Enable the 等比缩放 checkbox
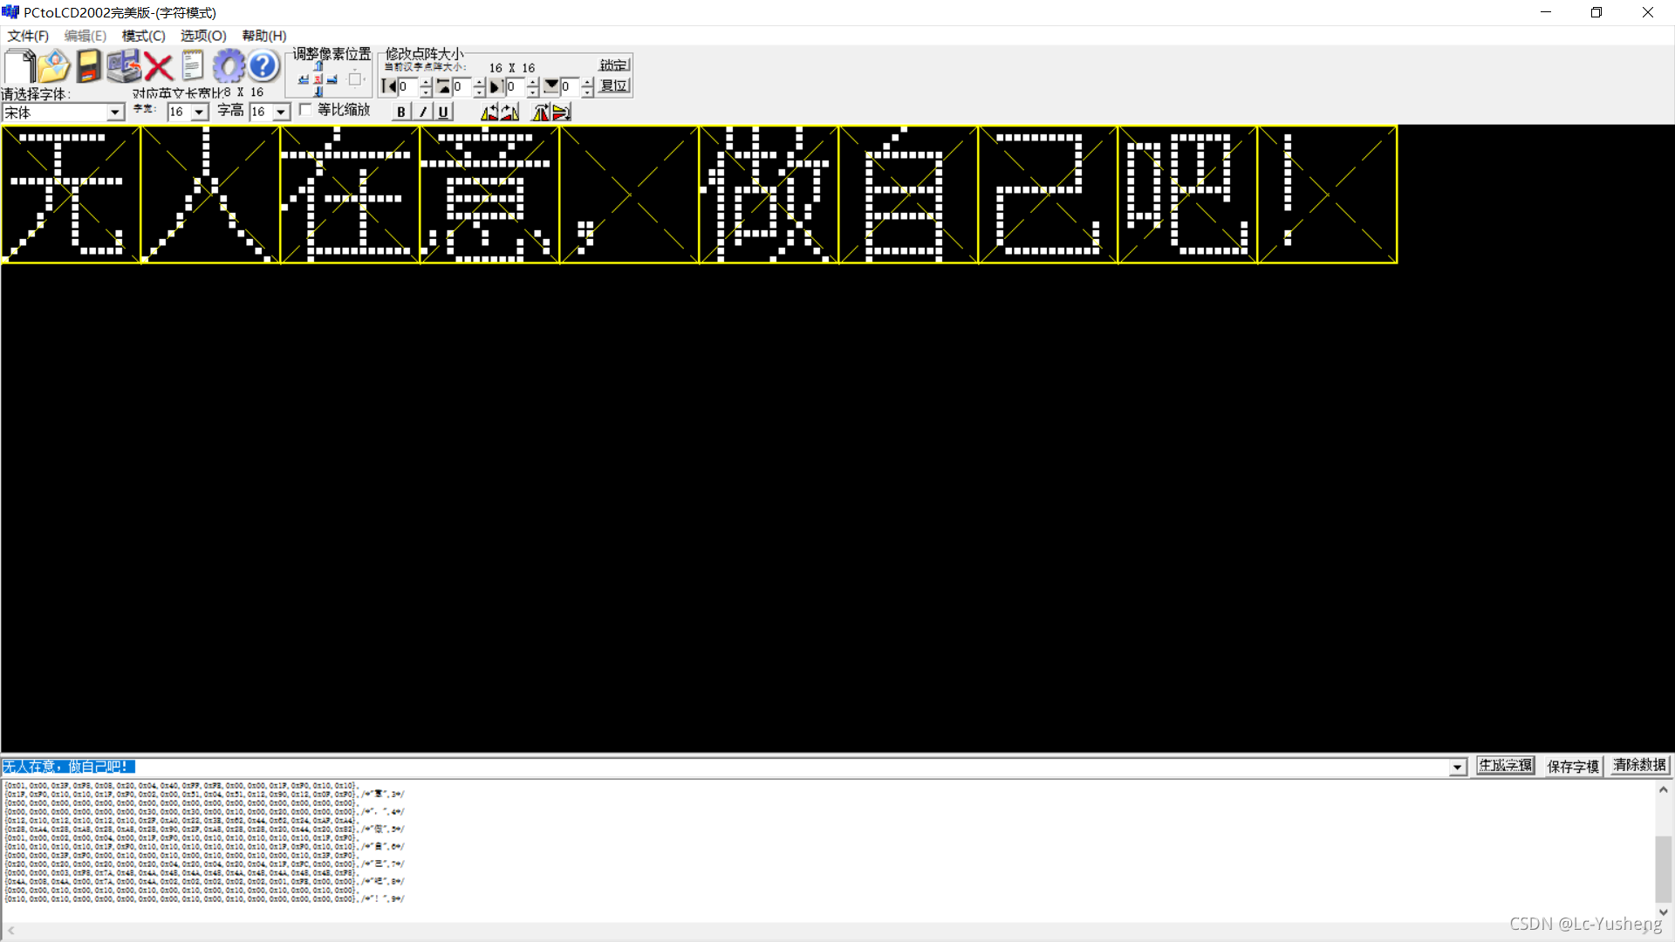The width and height of the screenshot is (1675, 942). (x=305, y=110)
